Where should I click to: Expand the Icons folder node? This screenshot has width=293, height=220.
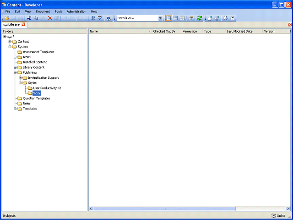[x=15, y=57]
